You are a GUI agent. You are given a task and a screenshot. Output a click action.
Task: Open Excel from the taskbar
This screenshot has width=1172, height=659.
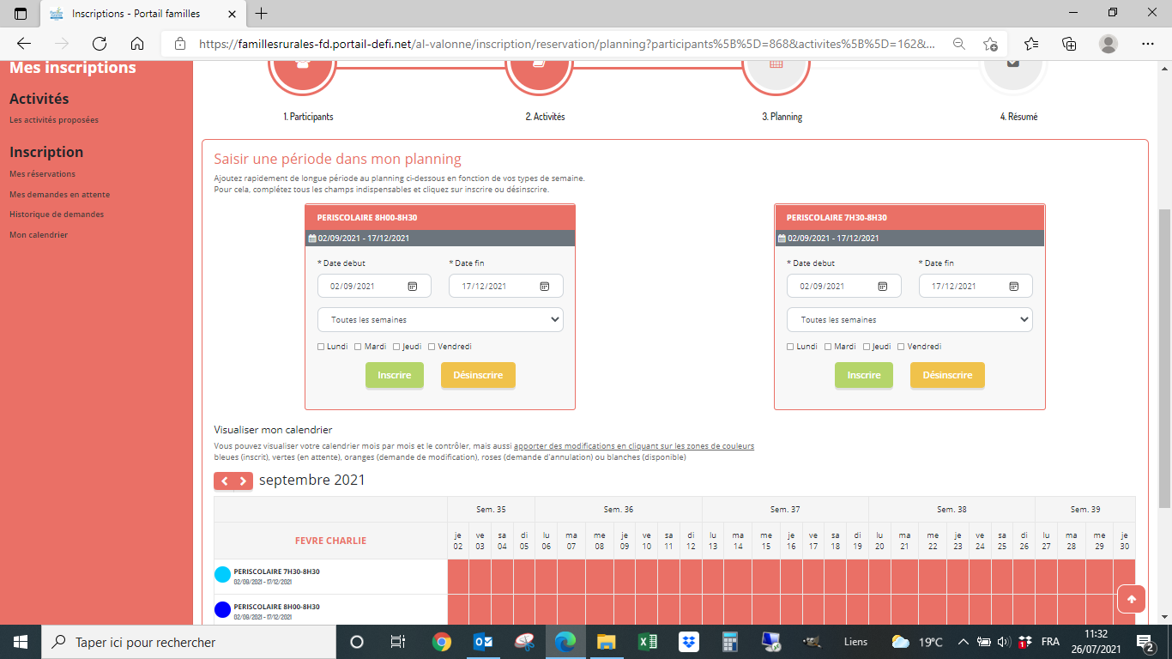tap(647, 642)
